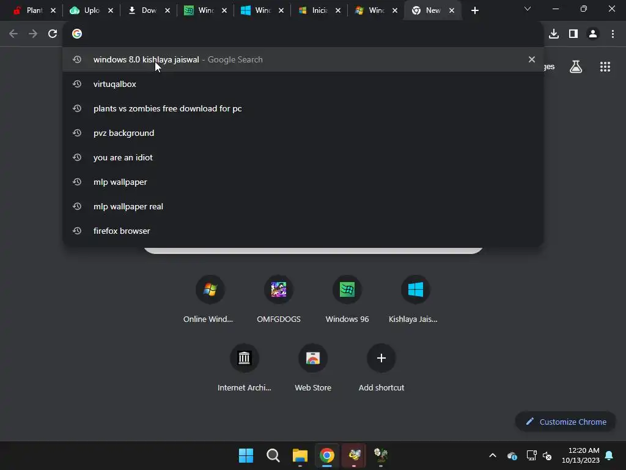Click the back navigation arrow
The height and width of the screenshot is (470, 626).
[x=13, y=34]
